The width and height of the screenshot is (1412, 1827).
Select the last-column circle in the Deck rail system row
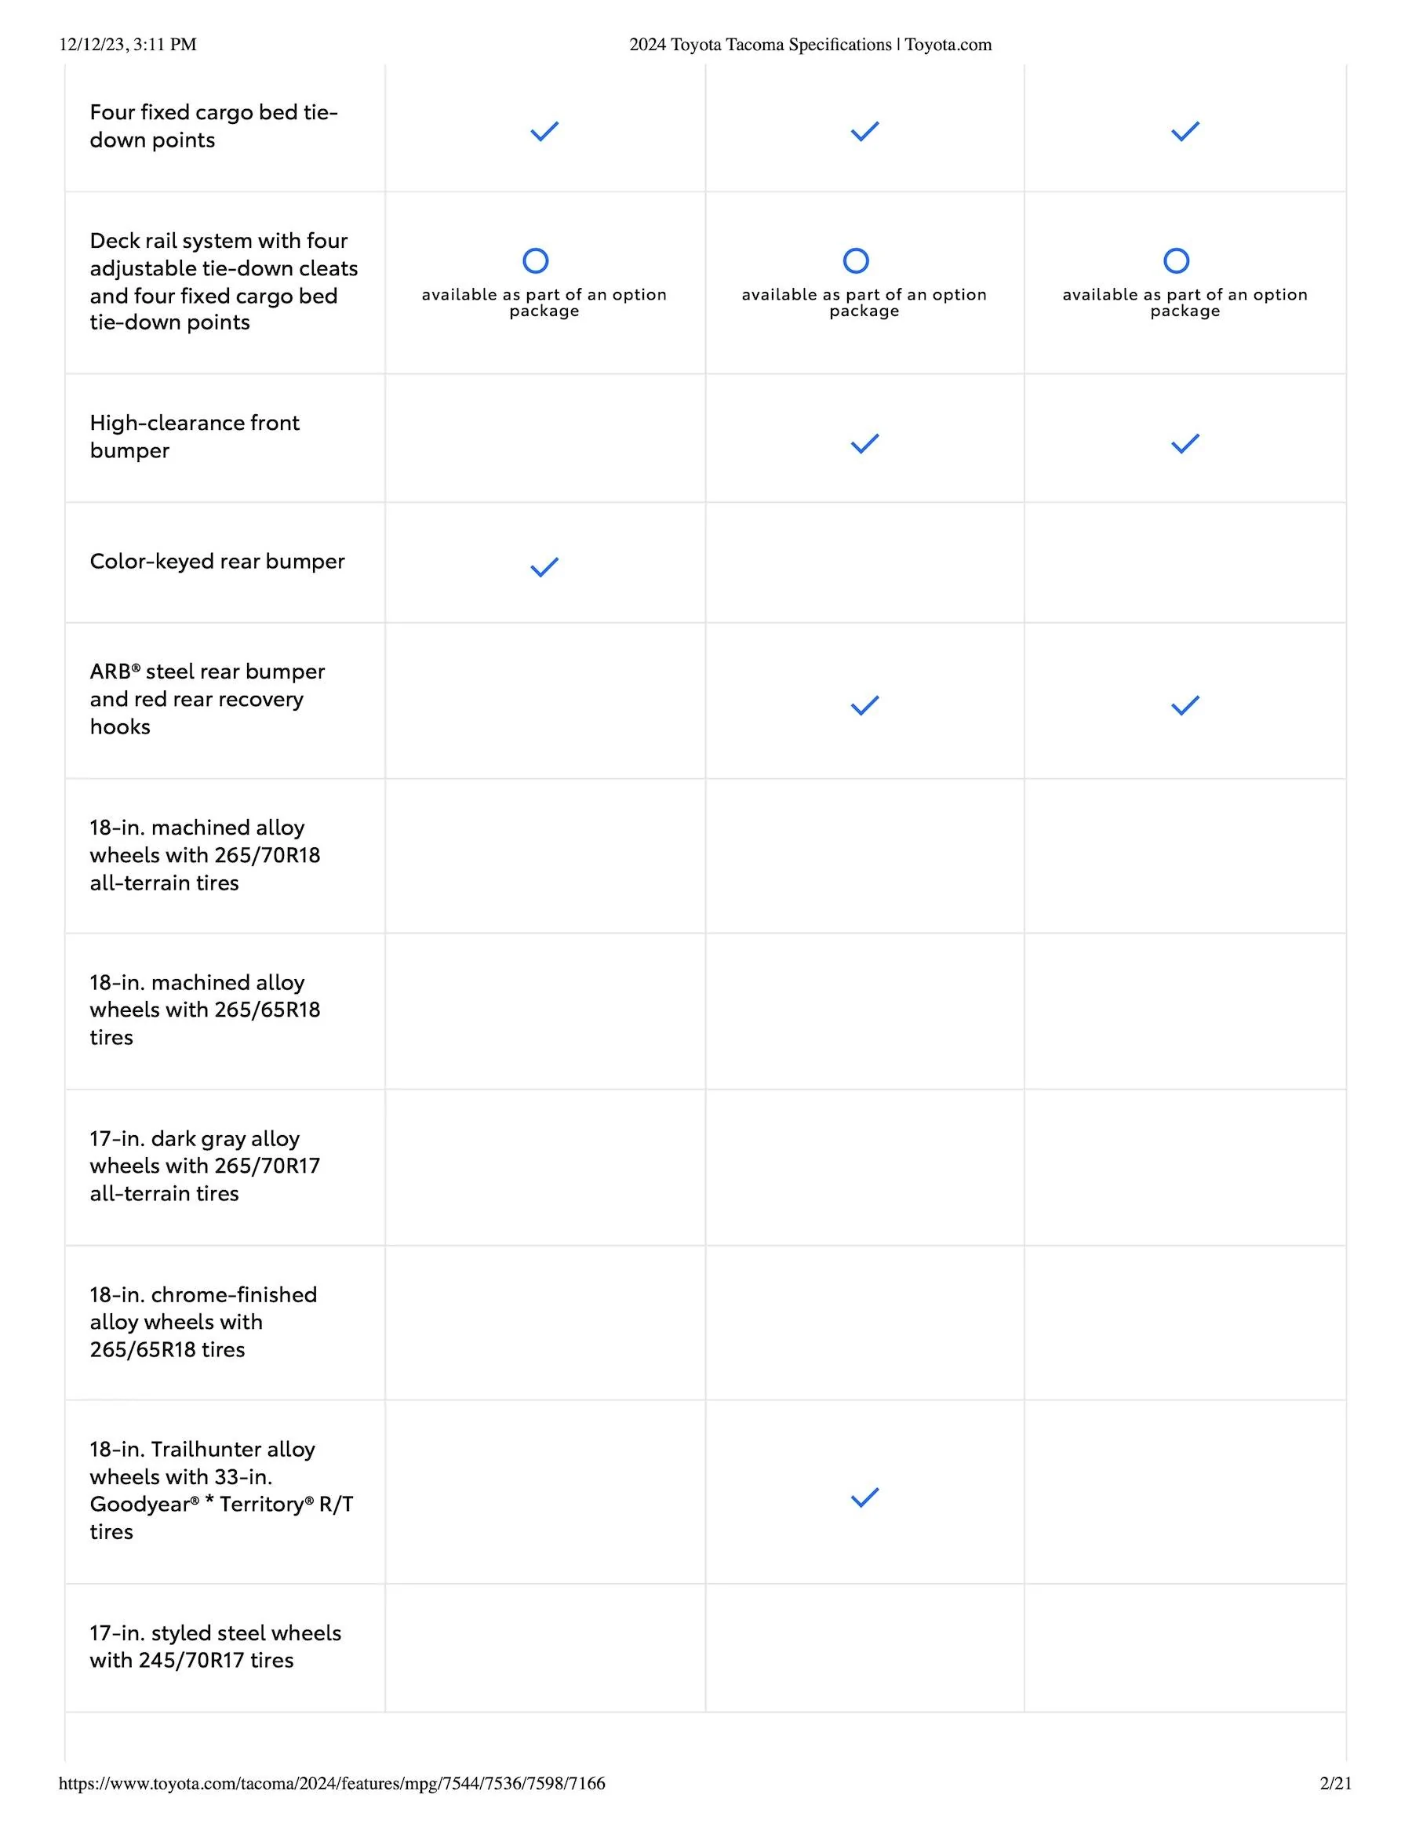tap(1176, 261)
